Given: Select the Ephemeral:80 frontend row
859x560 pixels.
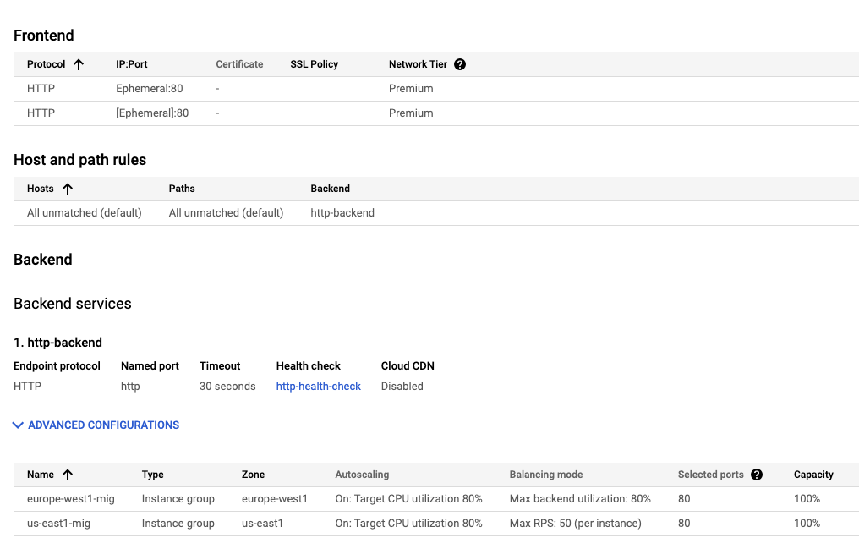Looking at the screenshot, I should tap(149, 89).
